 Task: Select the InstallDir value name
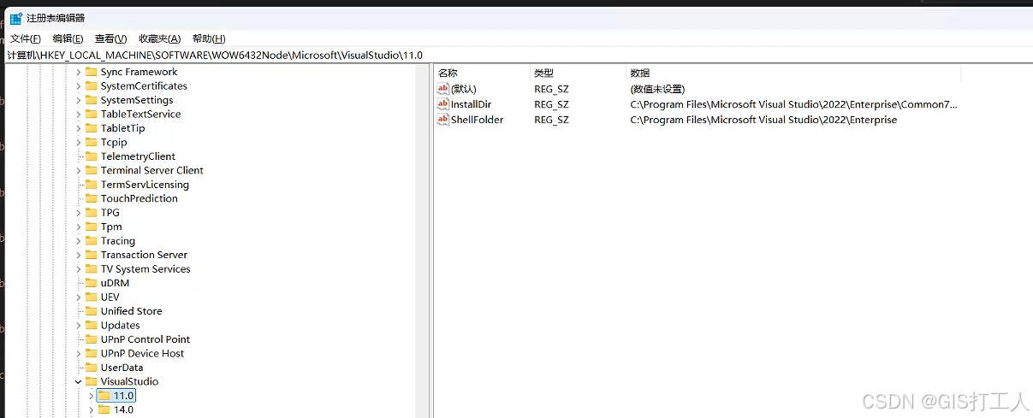[472, 104]
